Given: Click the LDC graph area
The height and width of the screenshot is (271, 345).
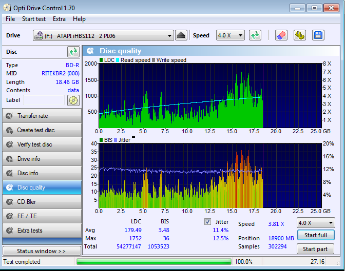Looking at the screenshot, I should tap(210, 95).
